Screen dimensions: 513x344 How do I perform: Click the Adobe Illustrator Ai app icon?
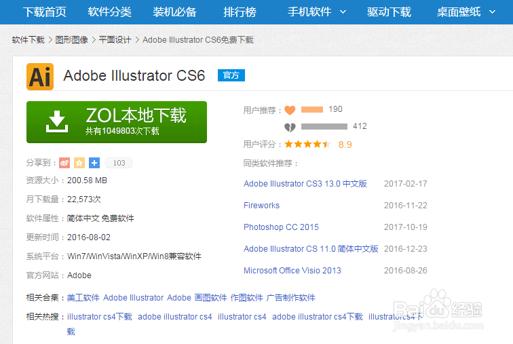coord(40,77)
